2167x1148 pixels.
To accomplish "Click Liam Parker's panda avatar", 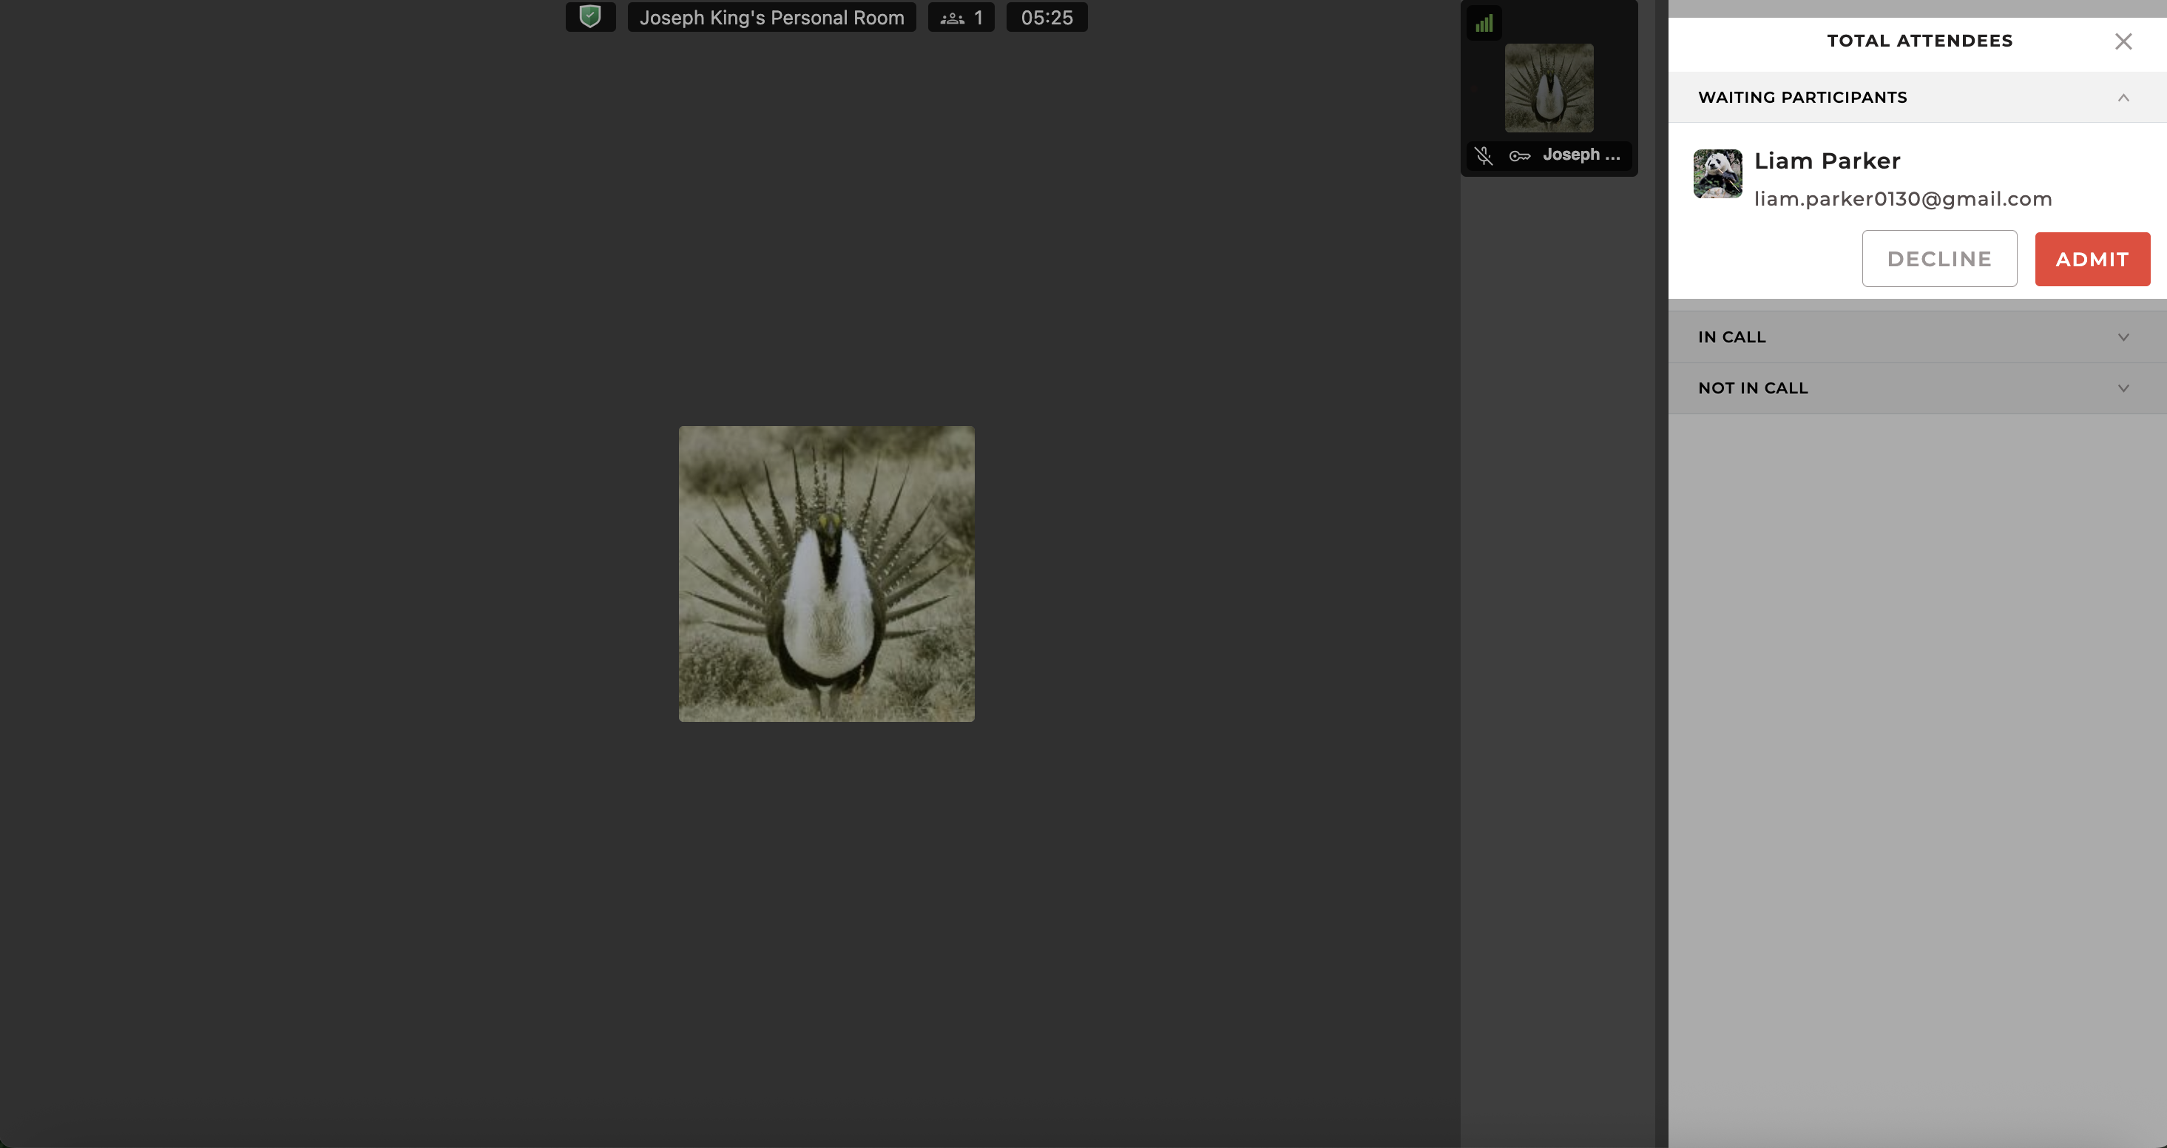I will (x=1717, y=175).
